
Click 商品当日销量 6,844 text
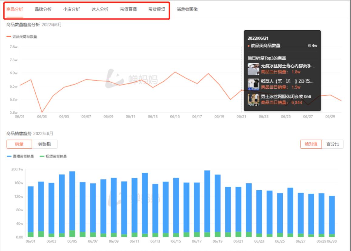tap(281, 103)
